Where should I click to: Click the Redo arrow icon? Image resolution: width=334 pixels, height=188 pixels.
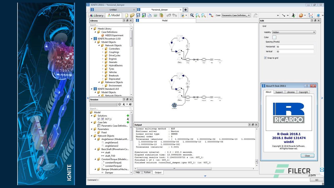point(175,15)
